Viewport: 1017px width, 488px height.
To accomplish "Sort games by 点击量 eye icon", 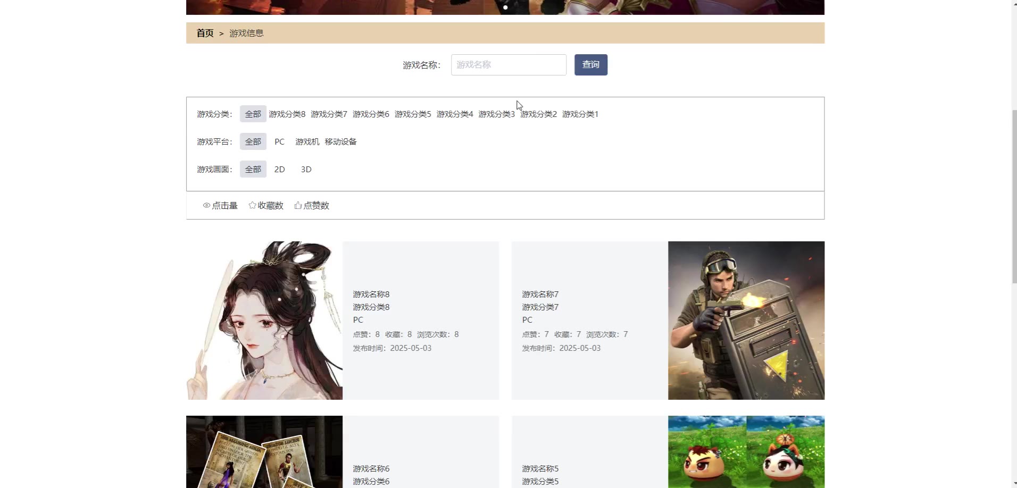I will tap(206, 205).
